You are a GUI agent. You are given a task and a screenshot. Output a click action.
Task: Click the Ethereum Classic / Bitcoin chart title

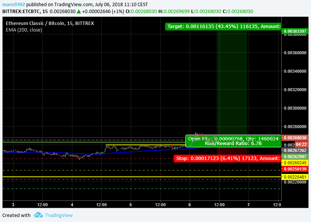point(50,23)
